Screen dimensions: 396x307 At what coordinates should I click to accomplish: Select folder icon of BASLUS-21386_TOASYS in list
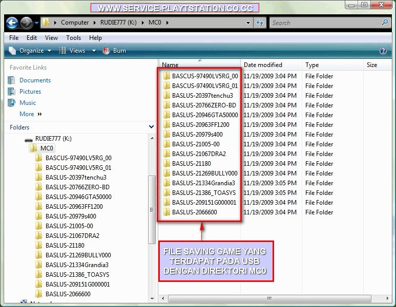[166, 192]
